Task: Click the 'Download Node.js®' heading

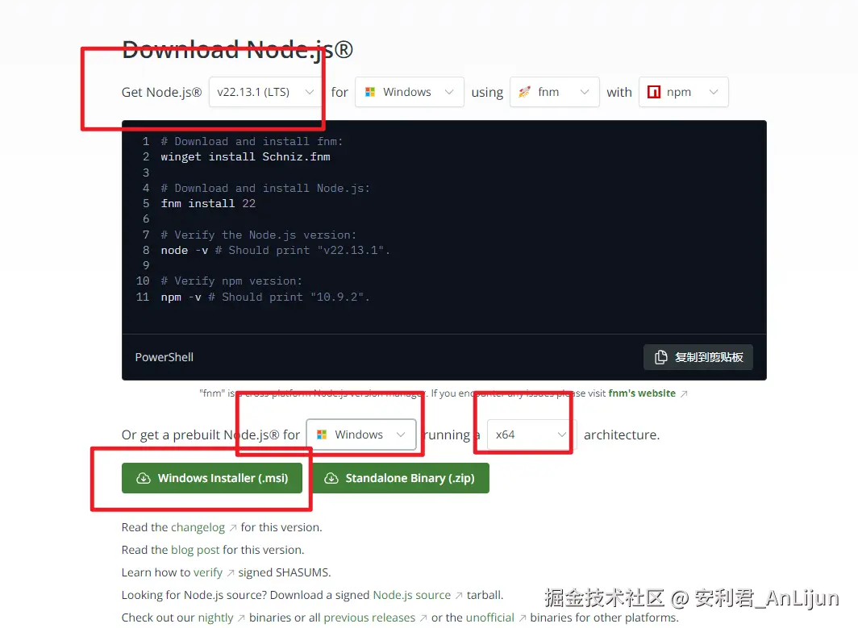Action: point(237,50)
